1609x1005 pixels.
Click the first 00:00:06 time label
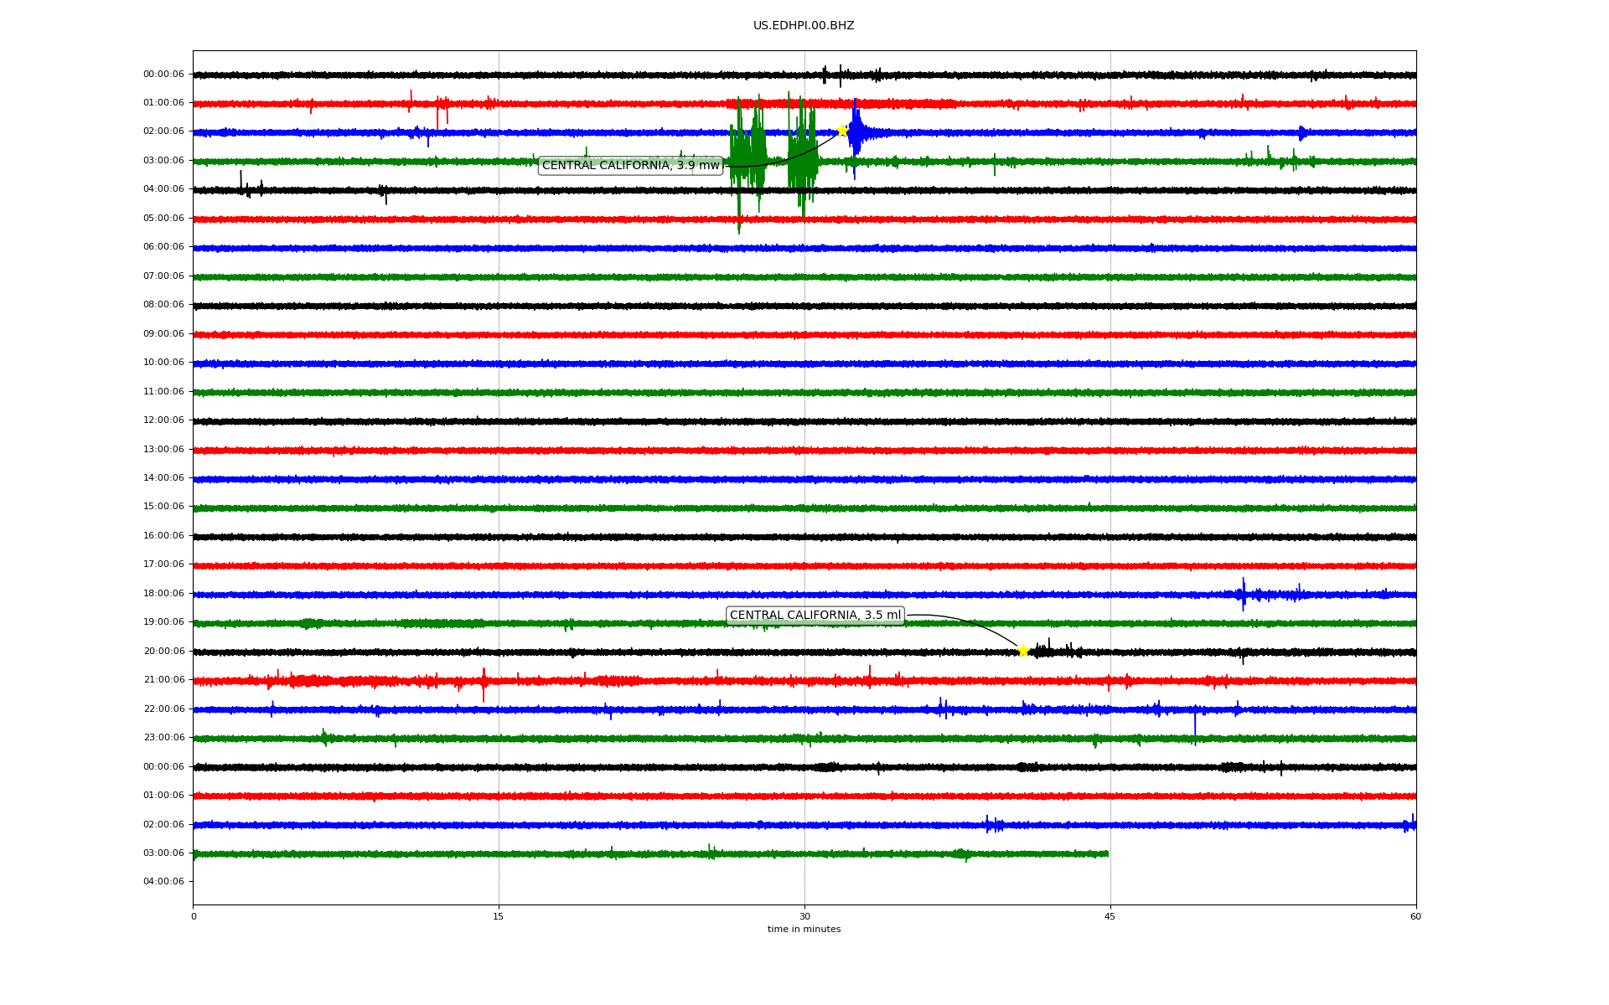[163, 74]
